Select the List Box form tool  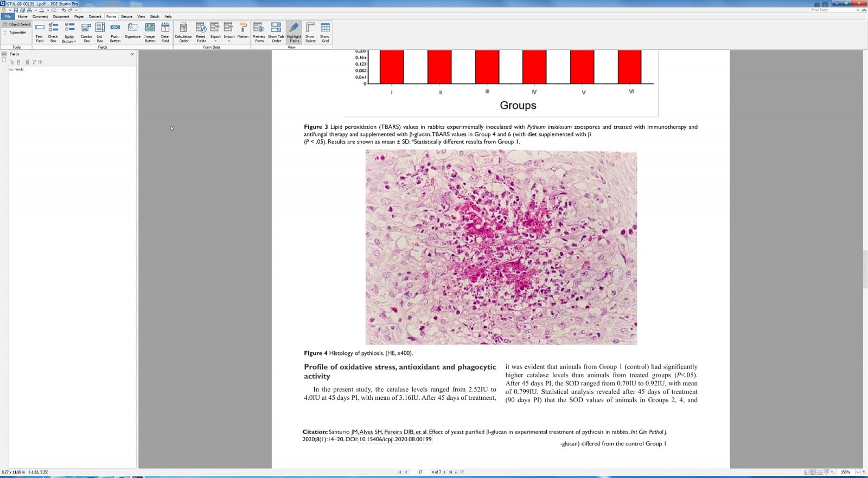coord(100,33)
